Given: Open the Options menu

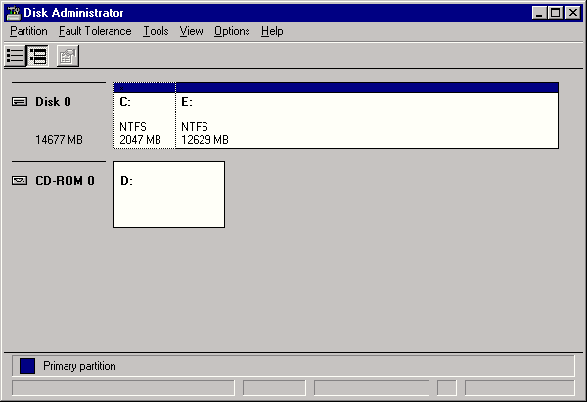Looking at the screenshot, I should tap(232, 31).
